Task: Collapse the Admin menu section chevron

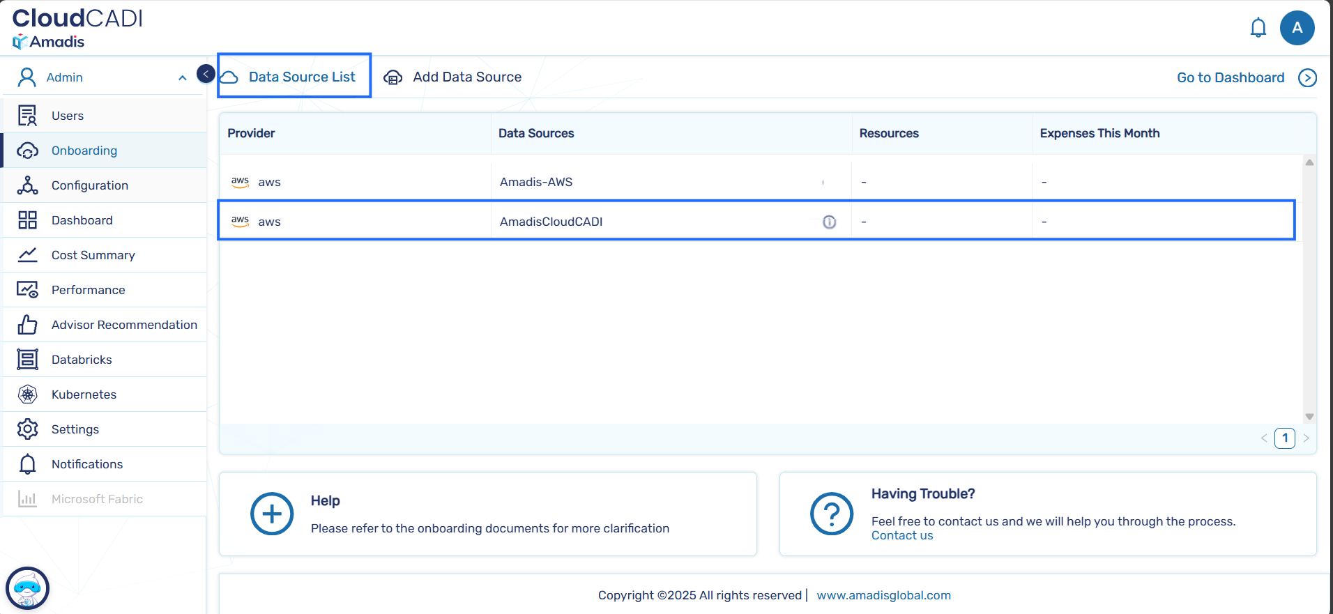Action: (x=182, y=78)
